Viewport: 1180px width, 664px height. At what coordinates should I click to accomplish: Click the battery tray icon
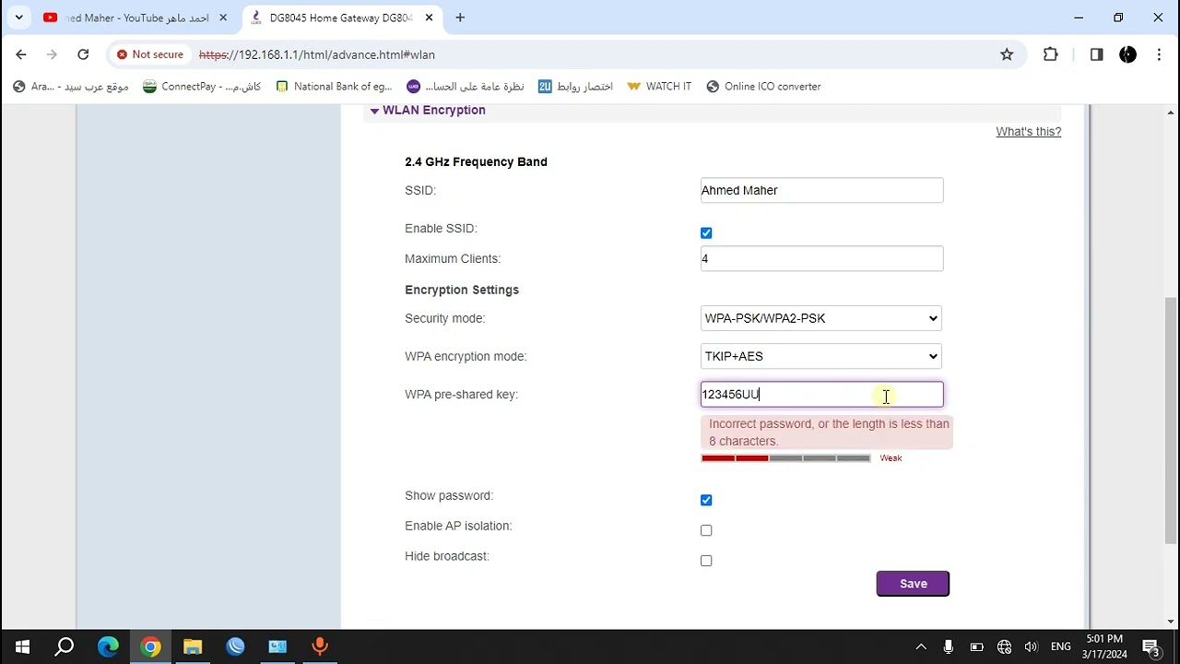click(976, 646)
